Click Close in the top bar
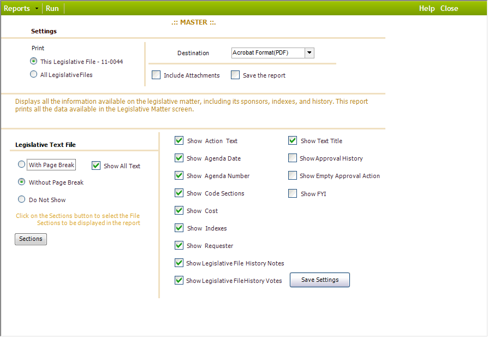Viewport: 488px width, 337px height. coord(449,8)
